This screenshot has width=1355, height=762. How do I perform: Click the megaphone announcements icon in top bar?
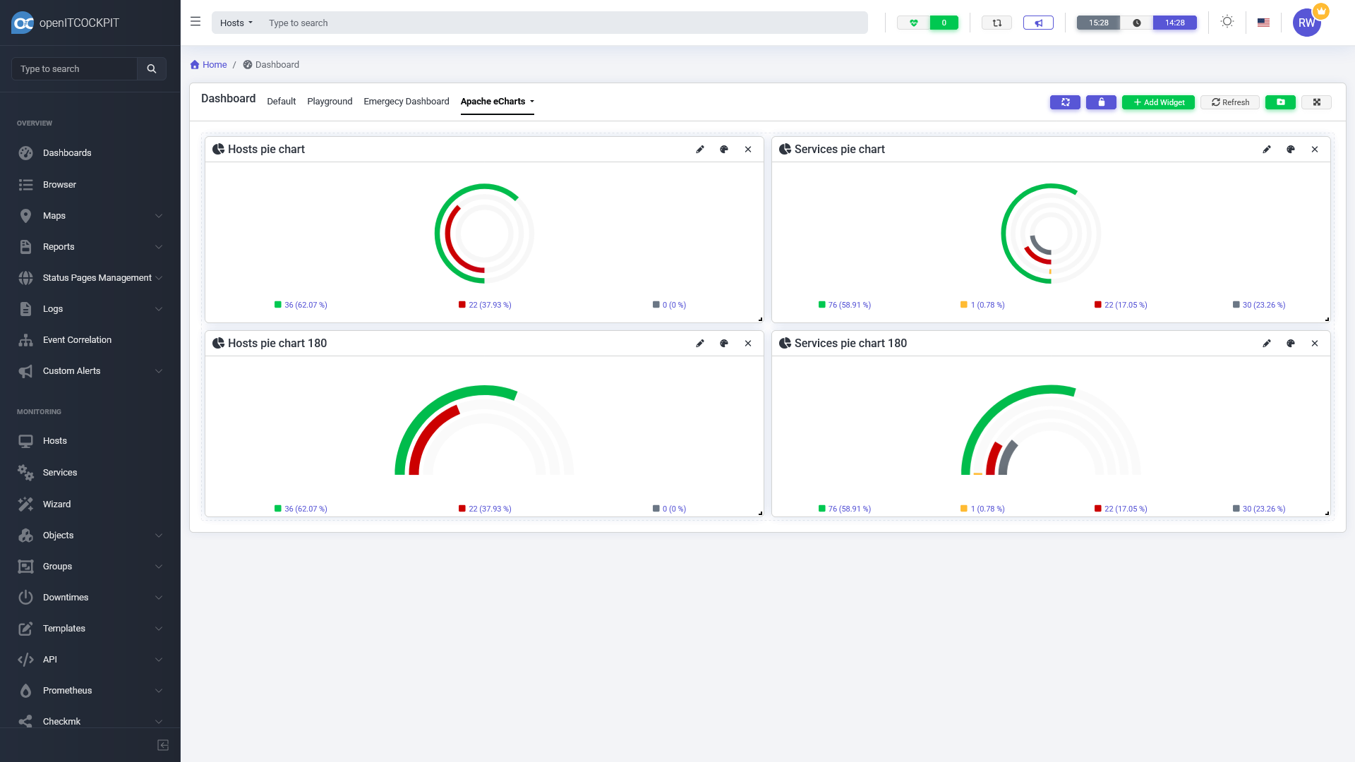click(x=1038, y=23)
